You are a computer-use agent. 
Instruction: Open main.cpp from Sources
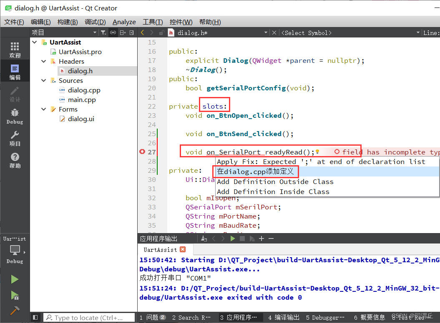(82, 100)
